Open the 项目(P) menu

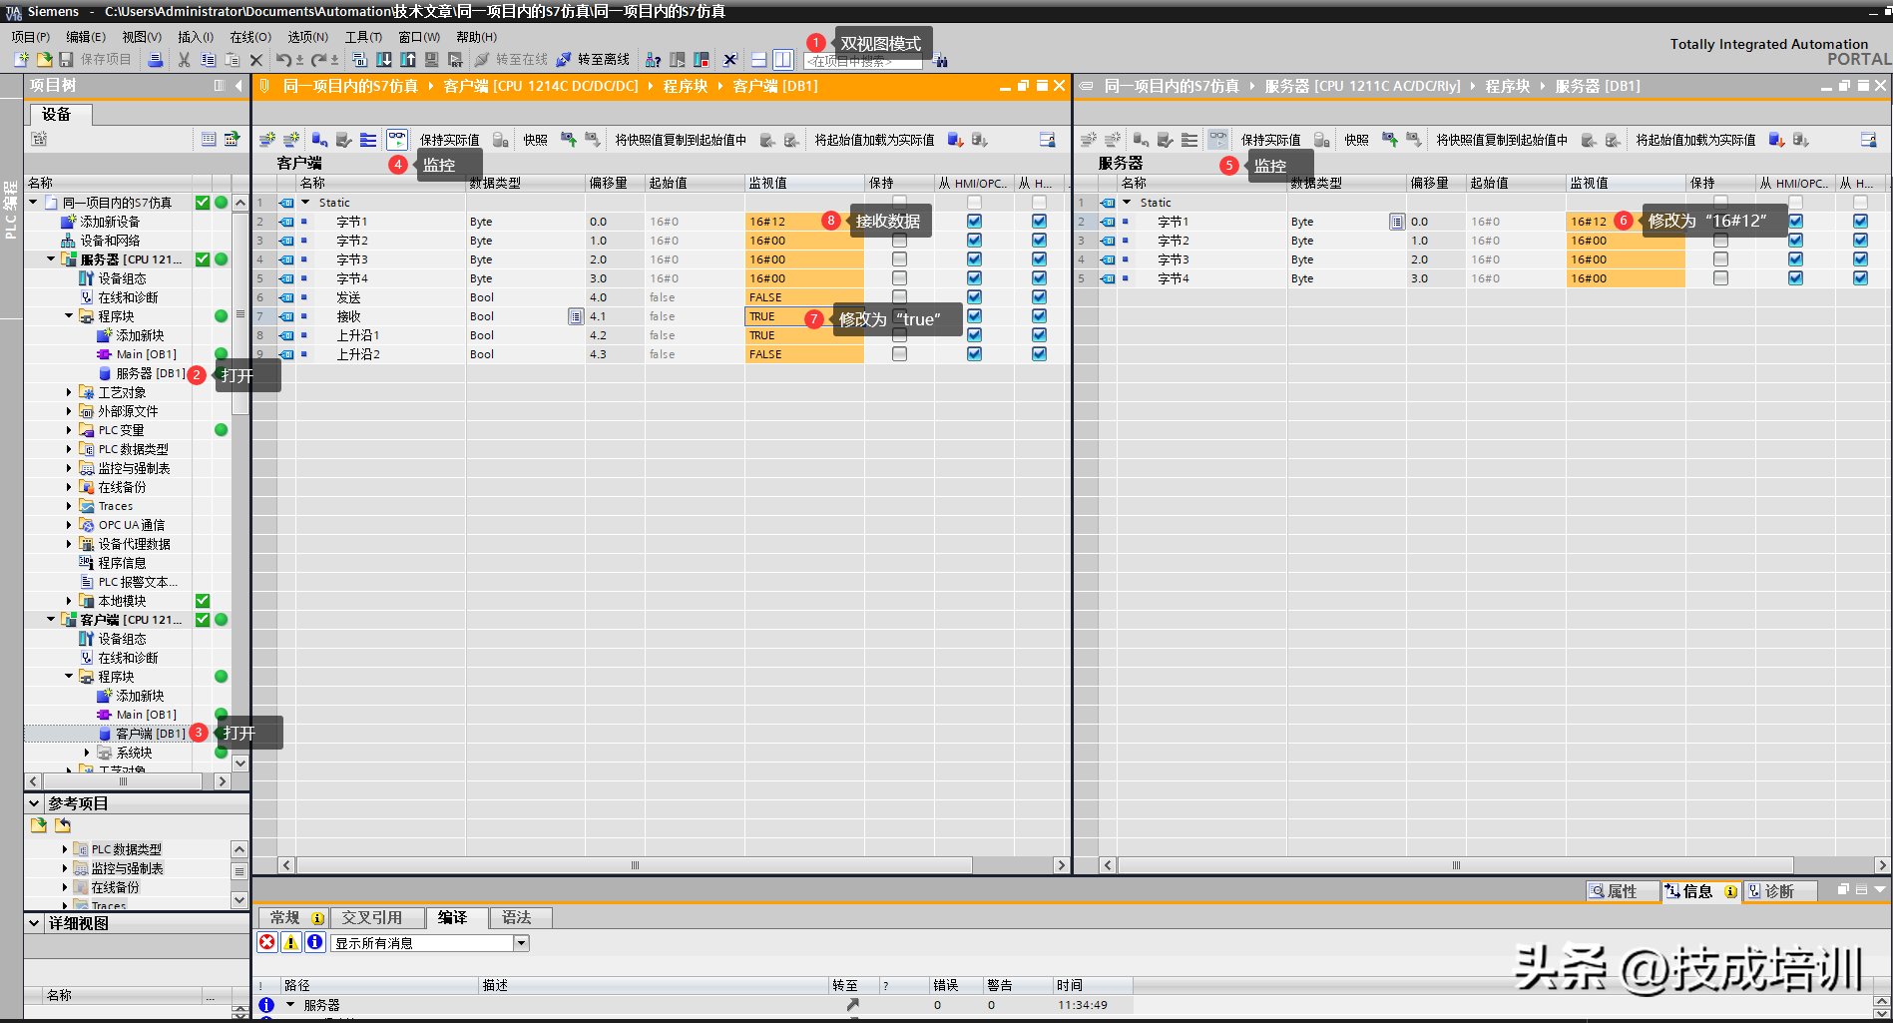(x=30, y=37)
